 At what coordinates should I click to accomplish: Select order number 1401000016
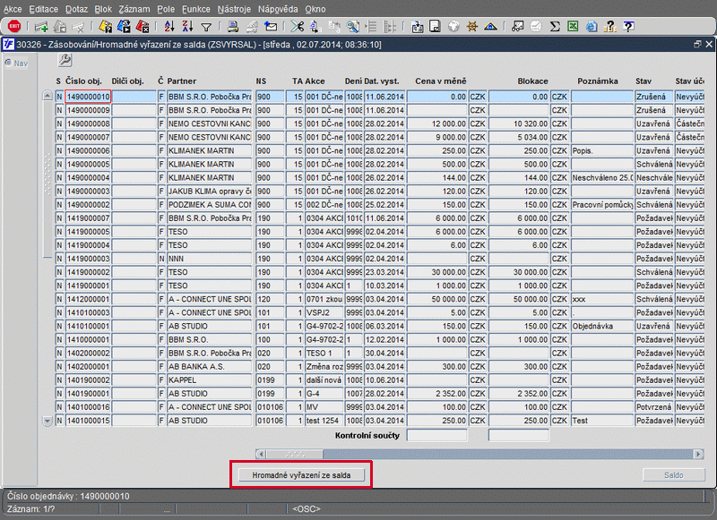pyautogui.click(x=88, y=406)
